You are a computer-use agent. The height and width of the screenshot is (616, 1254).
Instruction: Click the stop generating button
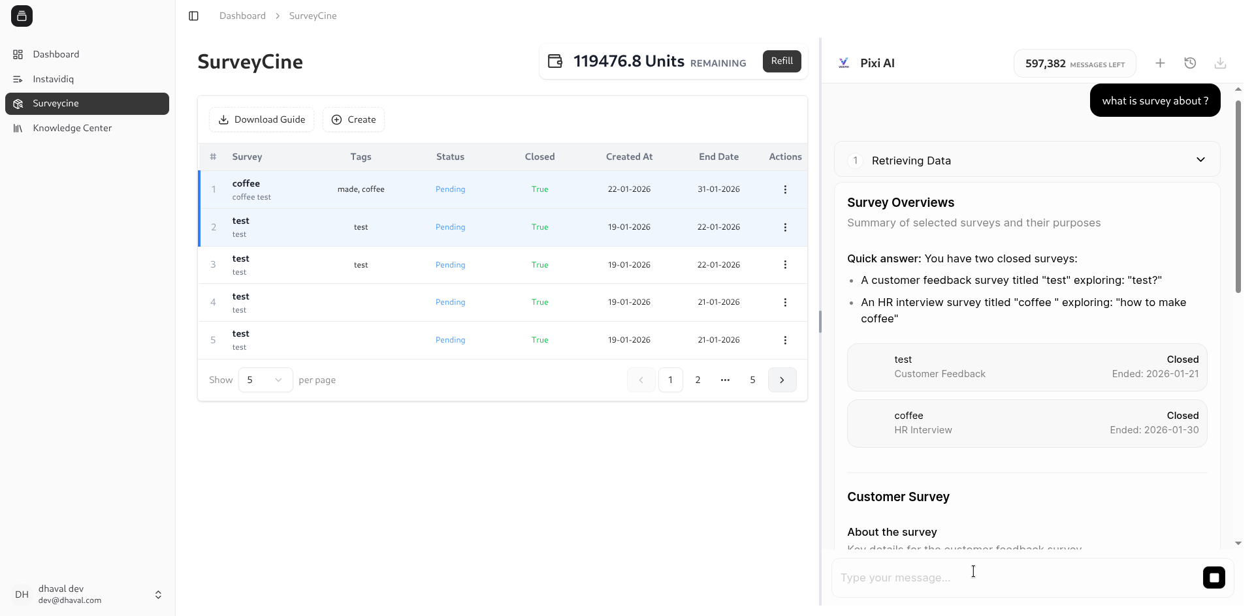click(x=1214, y=577)
